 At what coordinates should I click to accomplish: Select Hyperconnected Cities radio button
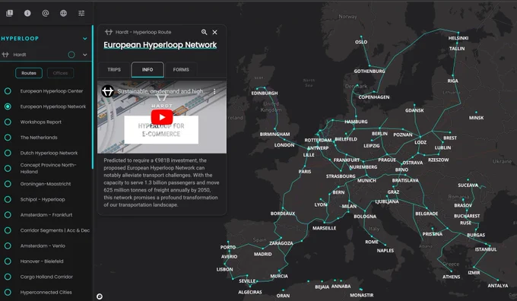pyautogui.click(x=8, y=293)
